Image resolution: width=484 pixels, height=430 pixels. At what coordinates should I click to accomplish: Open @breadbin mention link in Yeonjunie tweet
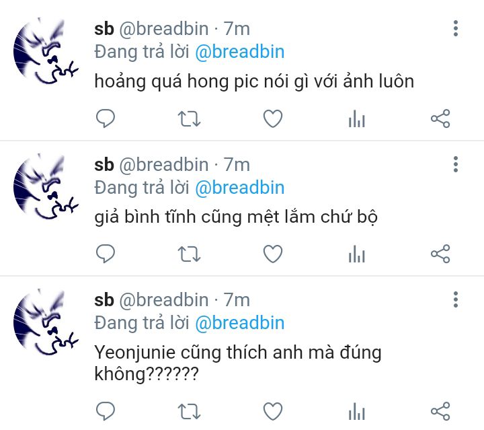coord(240,323)
